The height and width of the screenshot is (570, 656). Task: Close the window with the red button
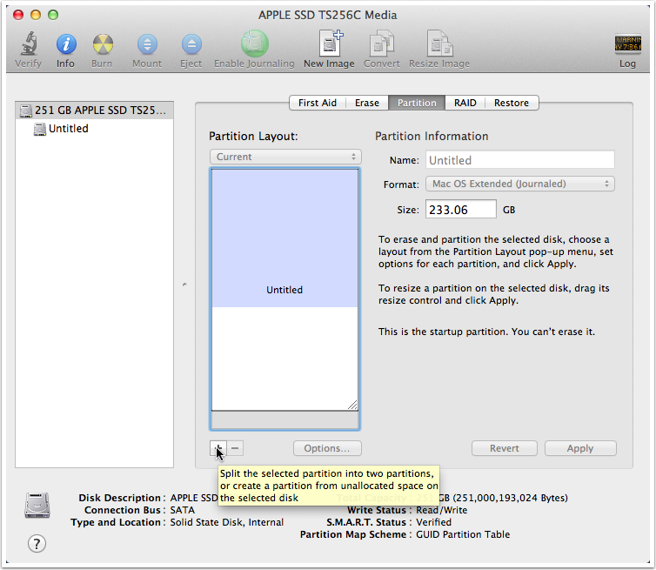coord(18,15)
